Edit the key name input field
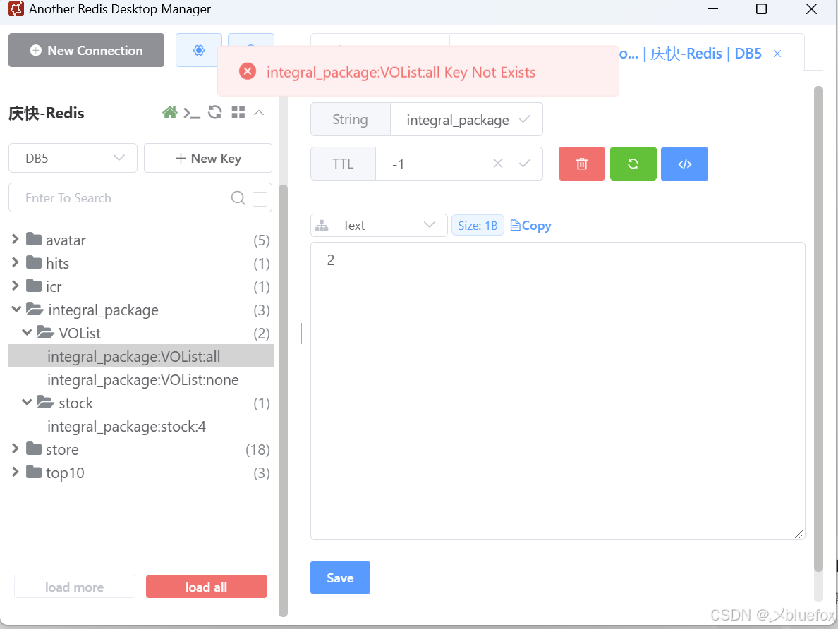The width and height of the screenshot is (838, 629). 458,120
